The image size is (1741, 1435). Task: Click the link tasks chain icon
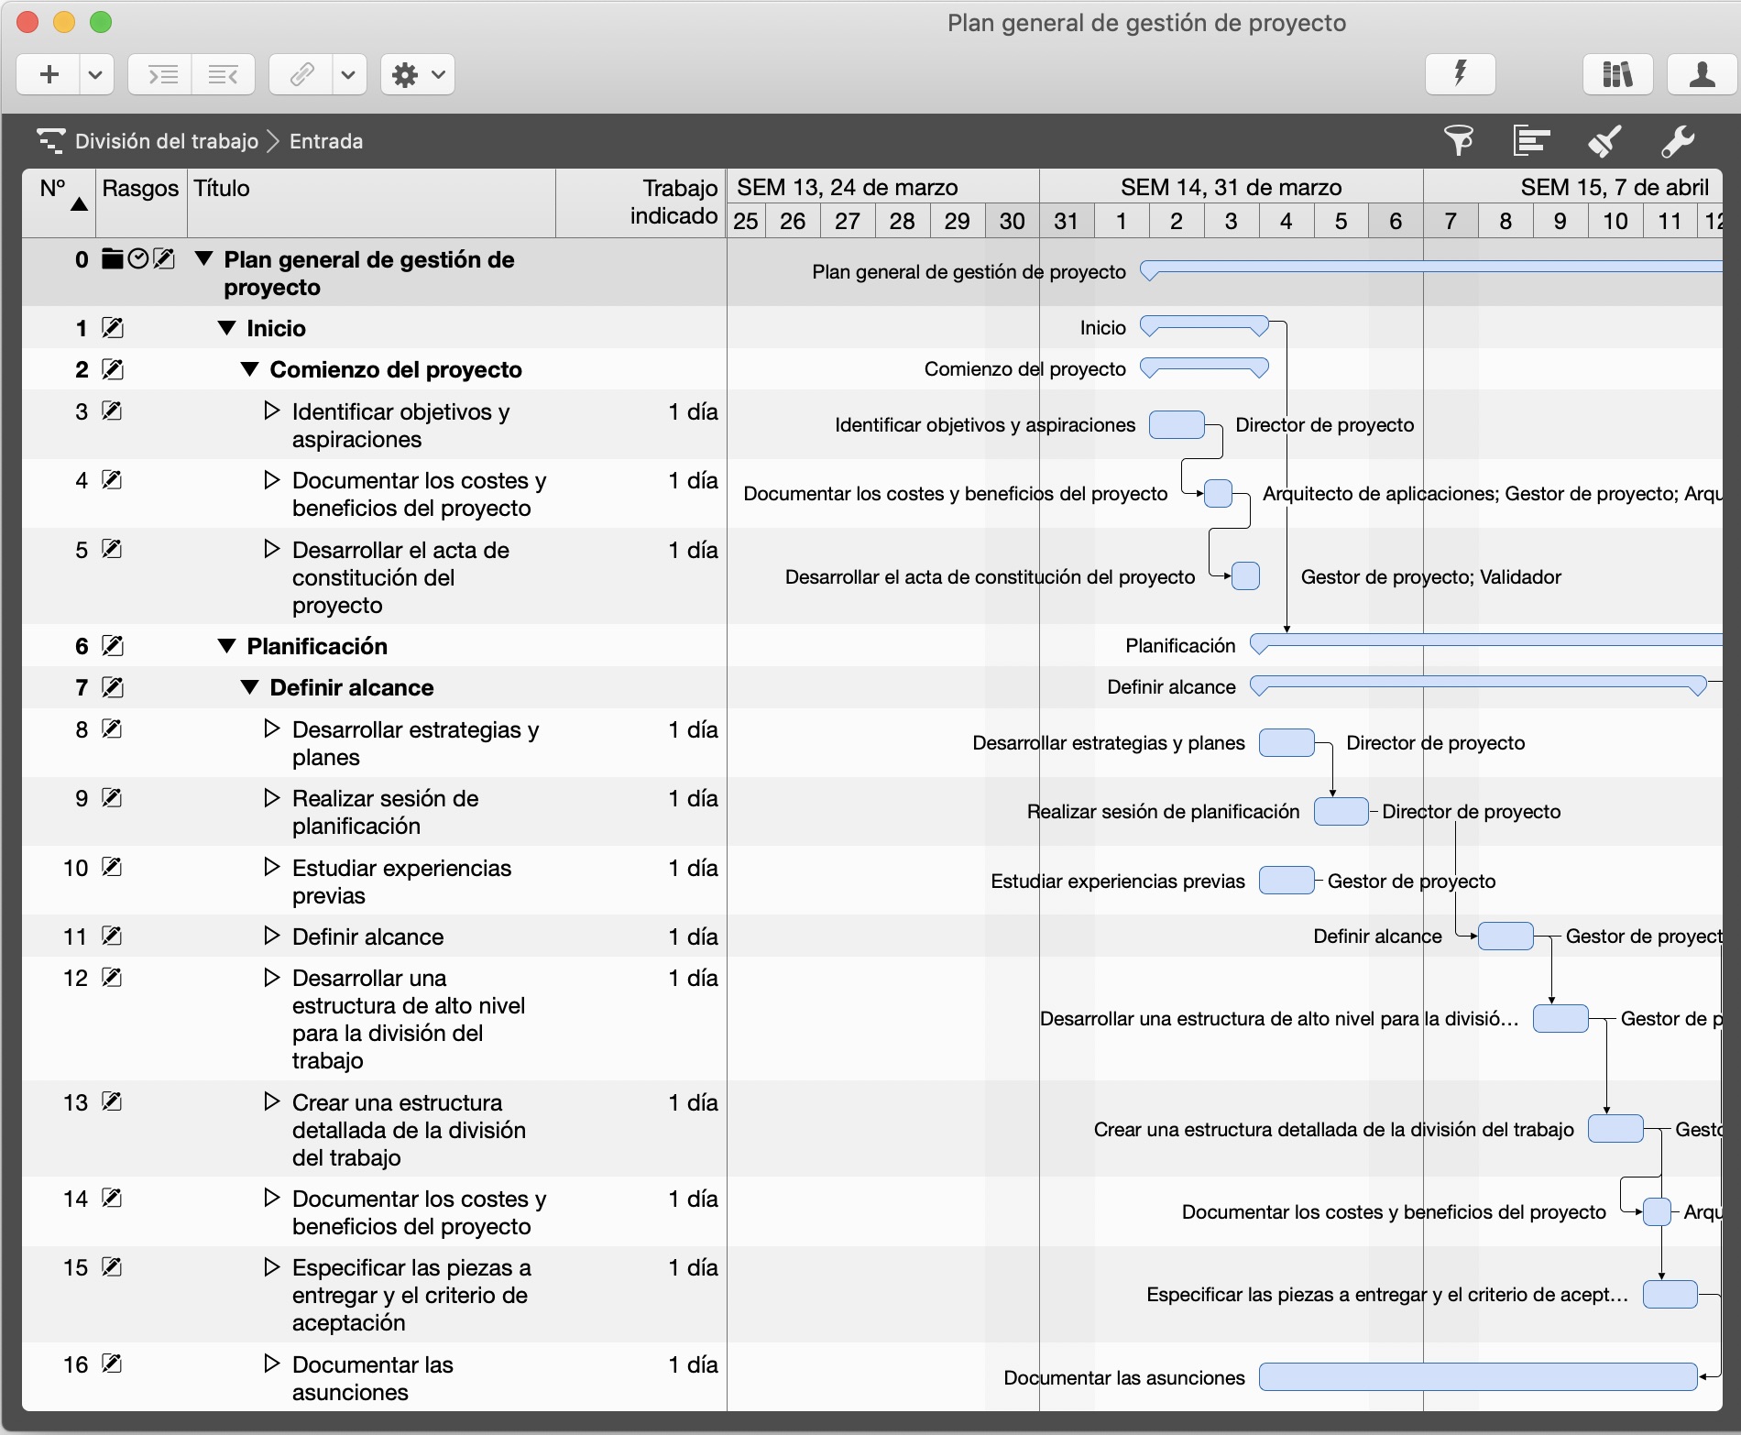pyautogui.click(x=301, y=74)
